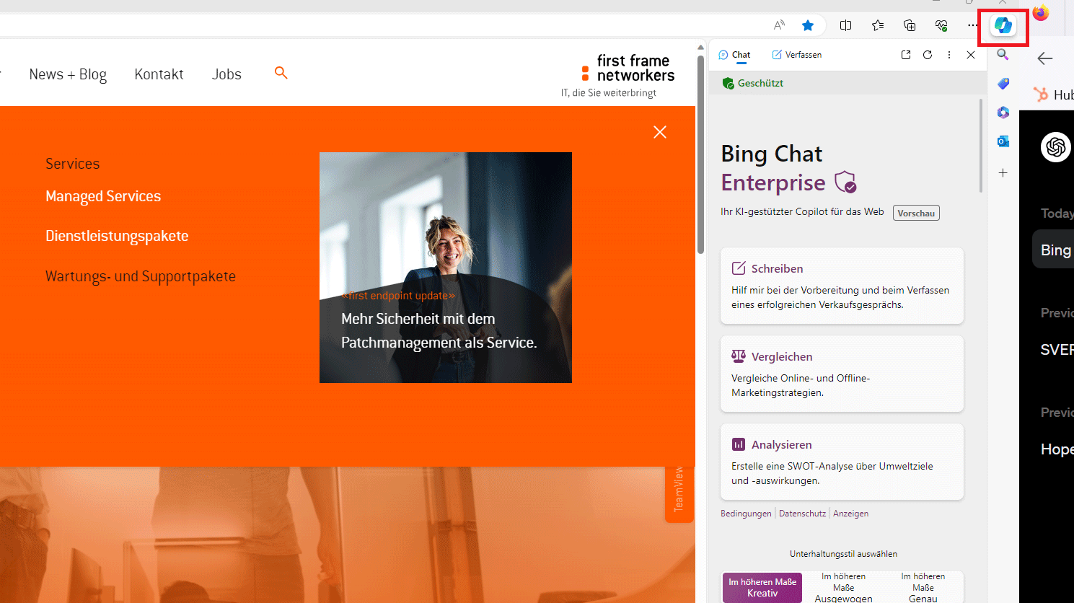Select the Kreativ conversation style
1074x603 pixels.
click(762, 588)
